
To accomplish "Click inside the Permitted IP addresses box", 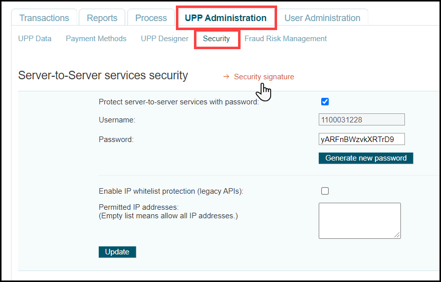I will tap(359, 220).
